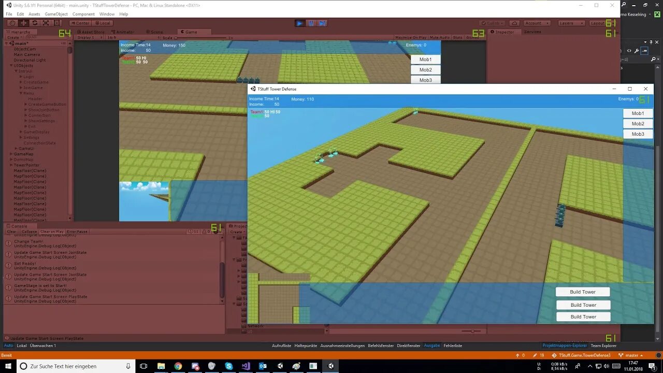The height and width of the screenshot is (373, 663).
Task: Expand the Settings object in Hierarchy
Action: tap(21, 137)
